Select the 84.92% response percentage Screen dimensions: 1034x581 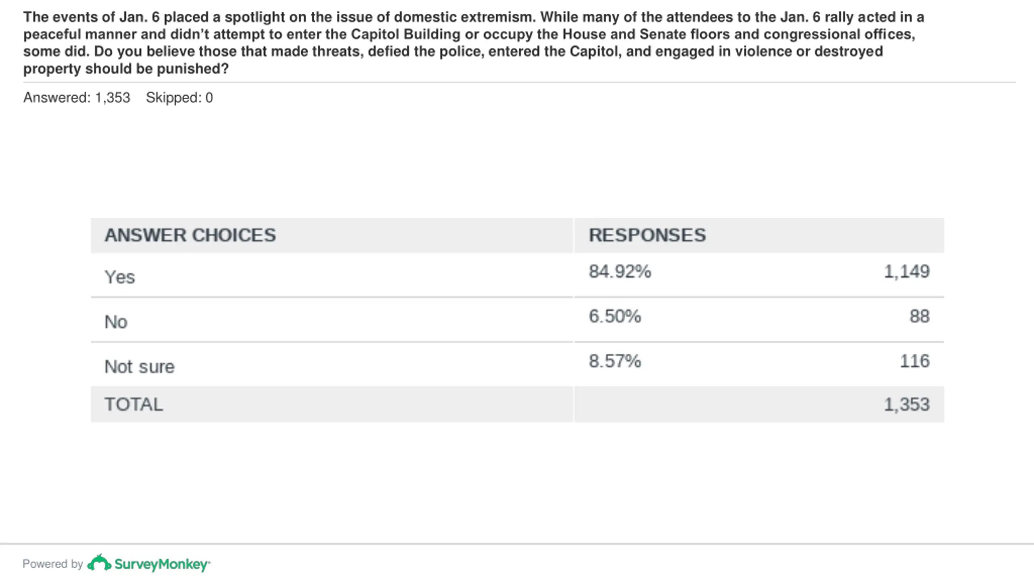click(620, 272)
